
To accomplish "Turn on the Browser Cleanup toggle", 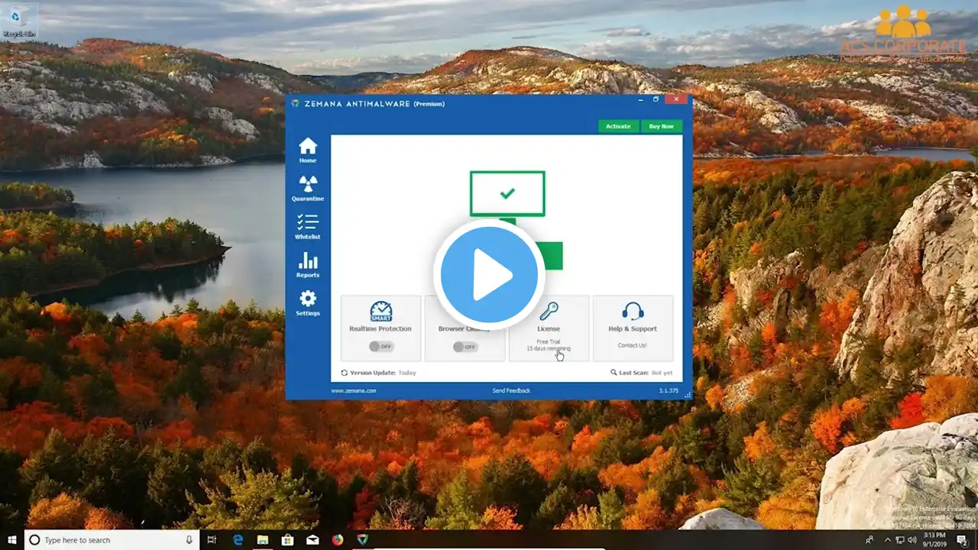I will click(x=465, y=347).
